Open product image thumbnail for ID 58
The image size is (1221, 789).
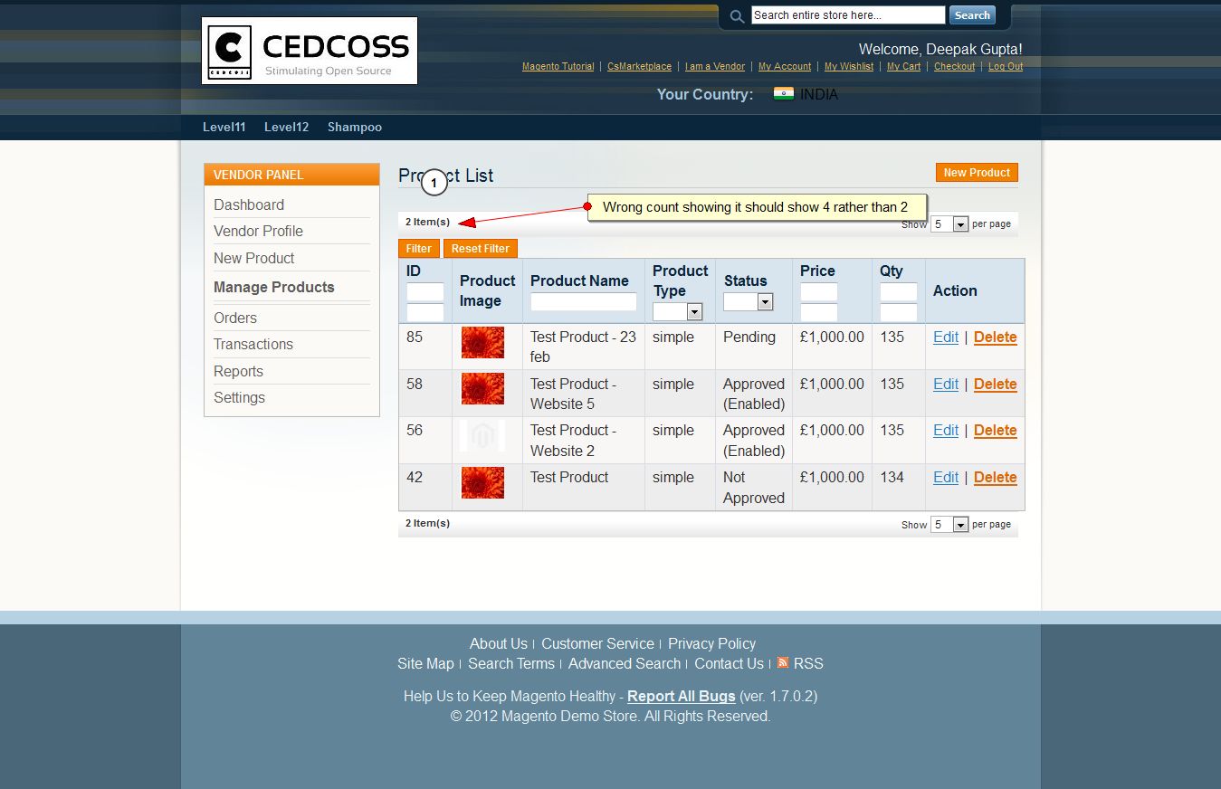tap(482, 389)
